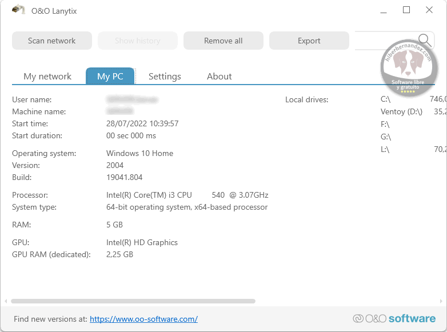Viewport: 447px width, 332px height.
Task: Click the version value 2004
Action: (x=115, y=165)
